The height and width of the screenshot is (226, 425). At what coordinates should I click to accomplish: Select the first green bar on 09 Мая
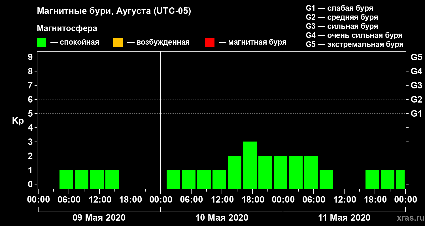pyautogui.click(x=66, y=179)
